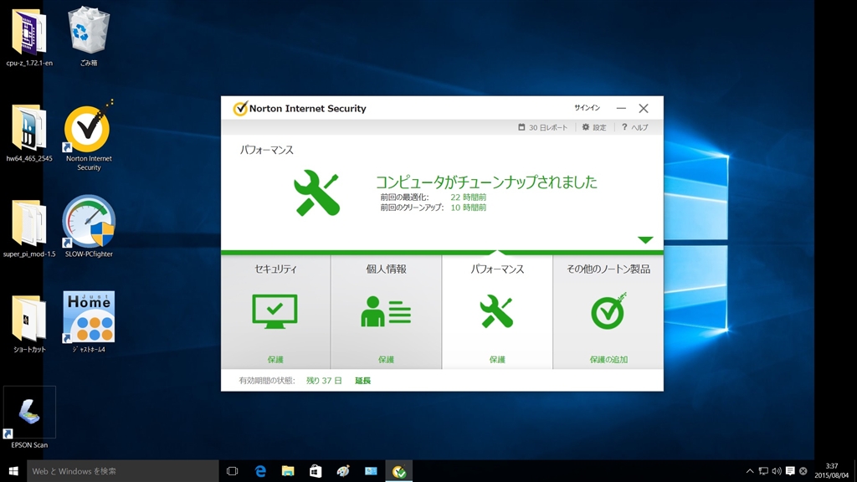Click the Performance wrench tile icon
This screenshot has height=482, width=857.
click(x=496, y=311)
